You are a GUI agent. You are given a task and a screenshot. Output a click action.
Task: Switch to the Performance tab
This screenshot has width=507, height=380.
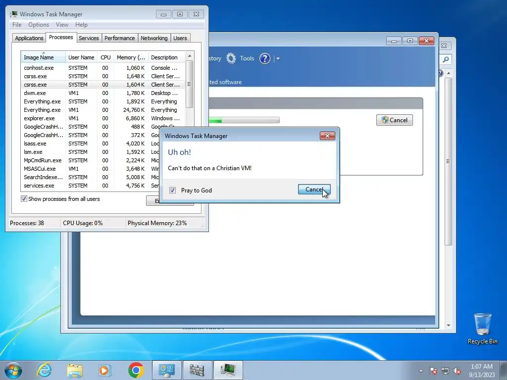[x=119, y=38]
